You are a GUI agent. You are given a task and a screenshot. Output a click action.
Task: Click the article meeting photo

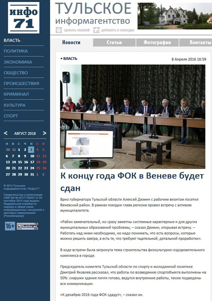pyautogui.click(x=133, y=117)
